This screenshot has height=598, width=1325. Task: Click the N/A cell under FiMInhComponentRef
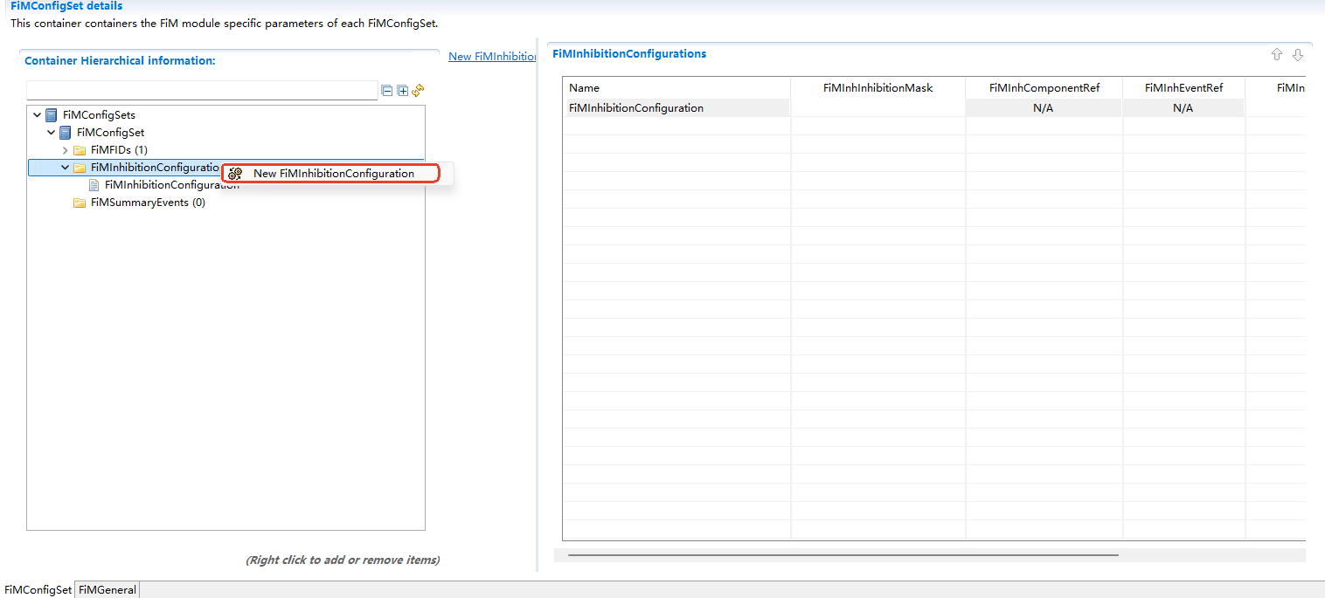pyautogui.click(x=1043, y=107)
